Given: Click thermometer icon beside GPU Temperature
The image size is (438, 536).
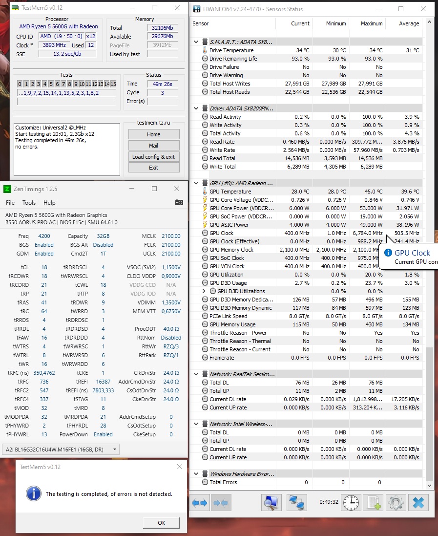Looking at the screenshot, I should pyautogui.click(x=205, y=192).
